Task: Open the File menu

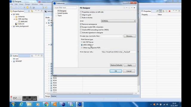Action: click(x=12, y=4)
